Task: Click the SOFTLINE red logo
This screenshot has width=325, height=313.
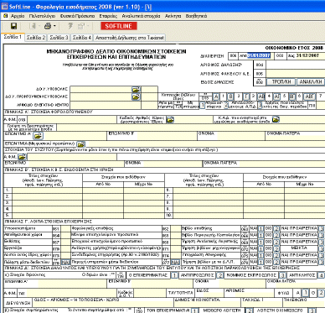Action: point(119,26)
